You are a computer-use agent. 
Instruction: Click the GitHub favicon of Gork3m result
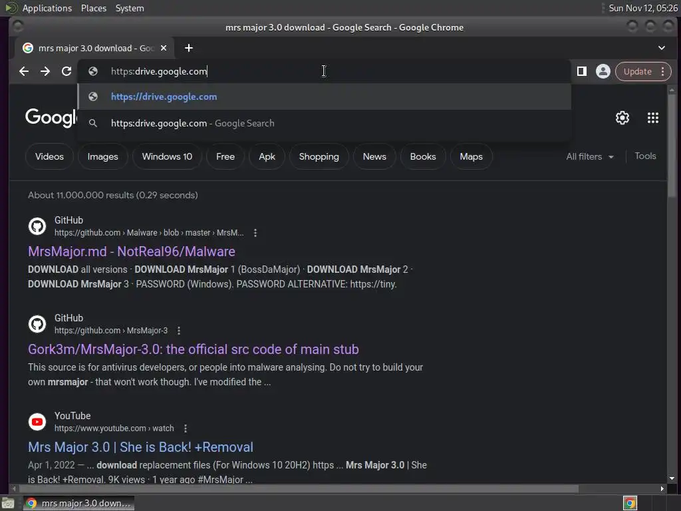coord(37,324)
